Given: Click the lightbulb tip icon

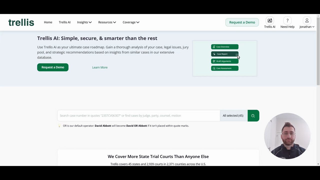Looking at the screenshot, I should click(59, 126).
